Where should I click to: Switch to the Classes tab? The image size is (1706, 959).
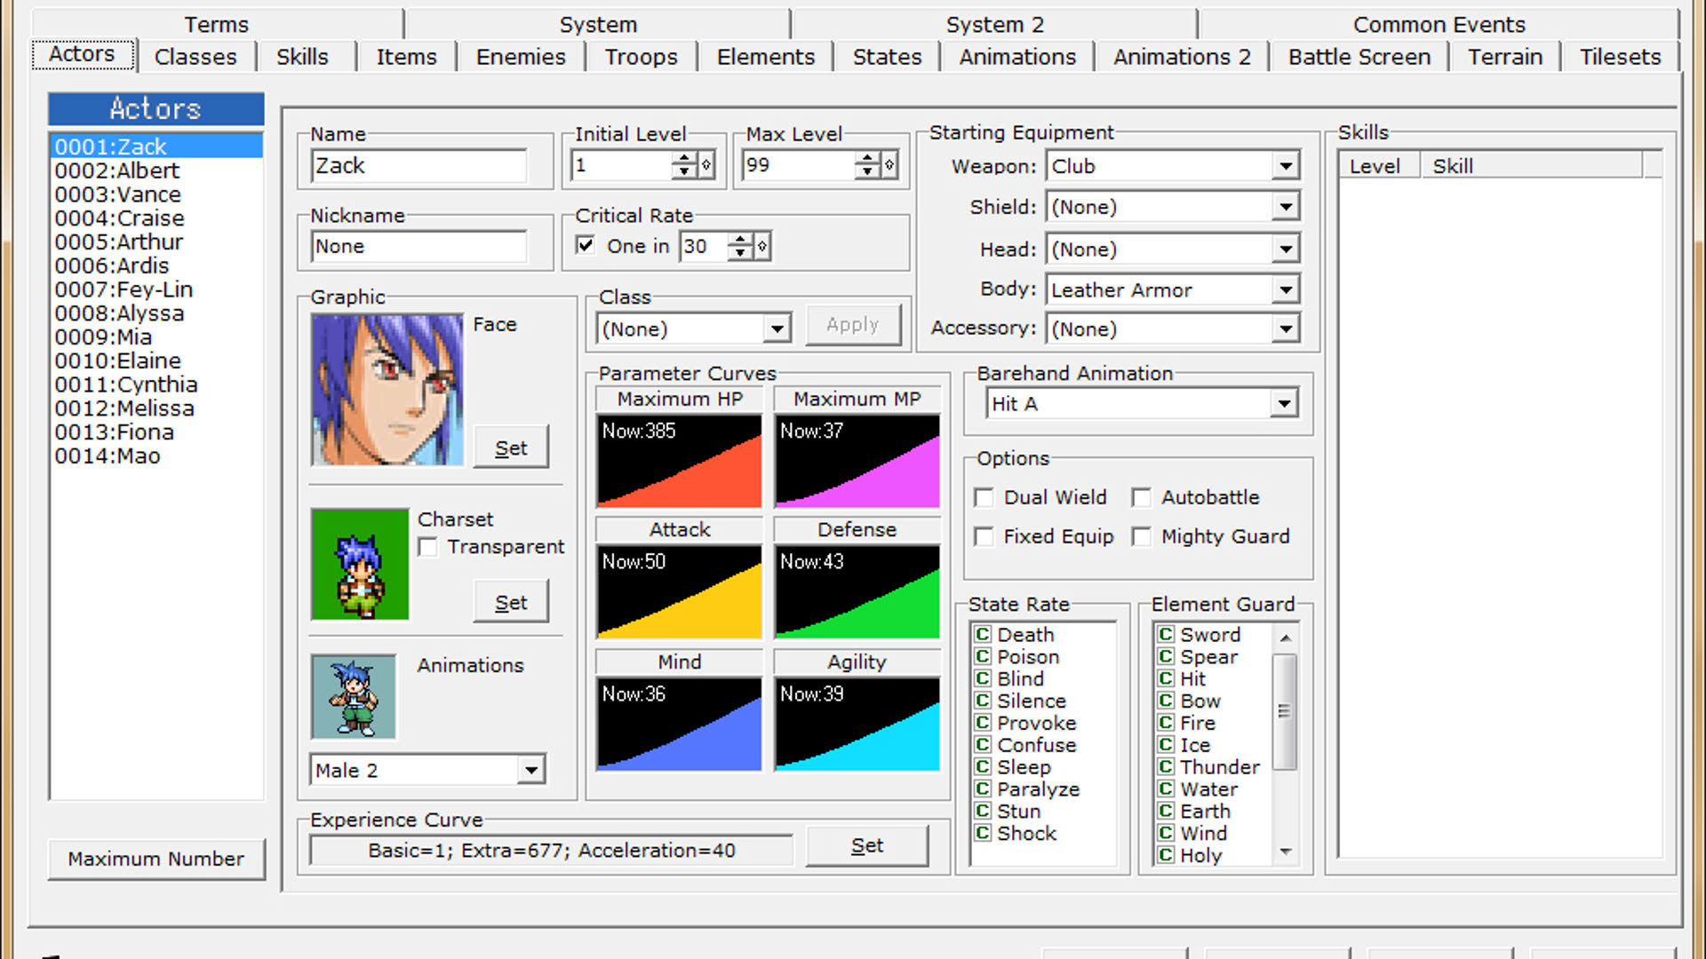click(195, 57)
